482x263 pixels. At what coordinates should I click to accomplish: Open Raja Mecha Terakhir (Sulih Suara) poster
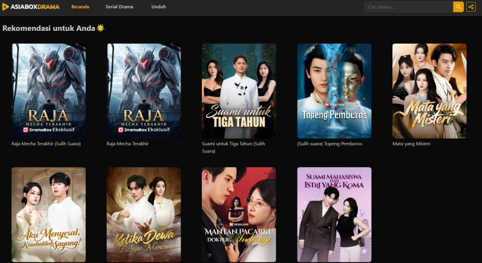coord(49,91)
